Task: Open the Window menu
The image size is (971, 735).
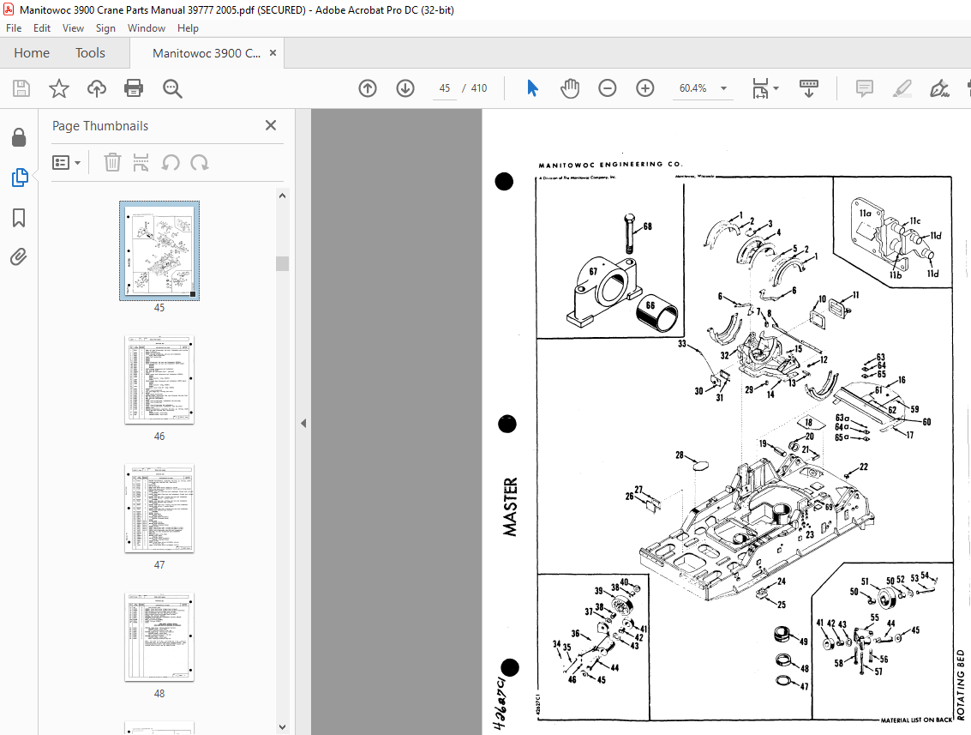Action: (x=147, y=28)
